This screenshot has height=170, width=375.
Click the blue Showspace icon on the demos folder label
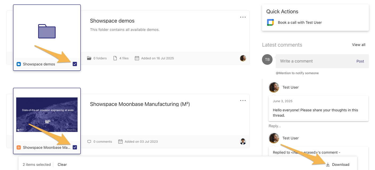(19, 64)
